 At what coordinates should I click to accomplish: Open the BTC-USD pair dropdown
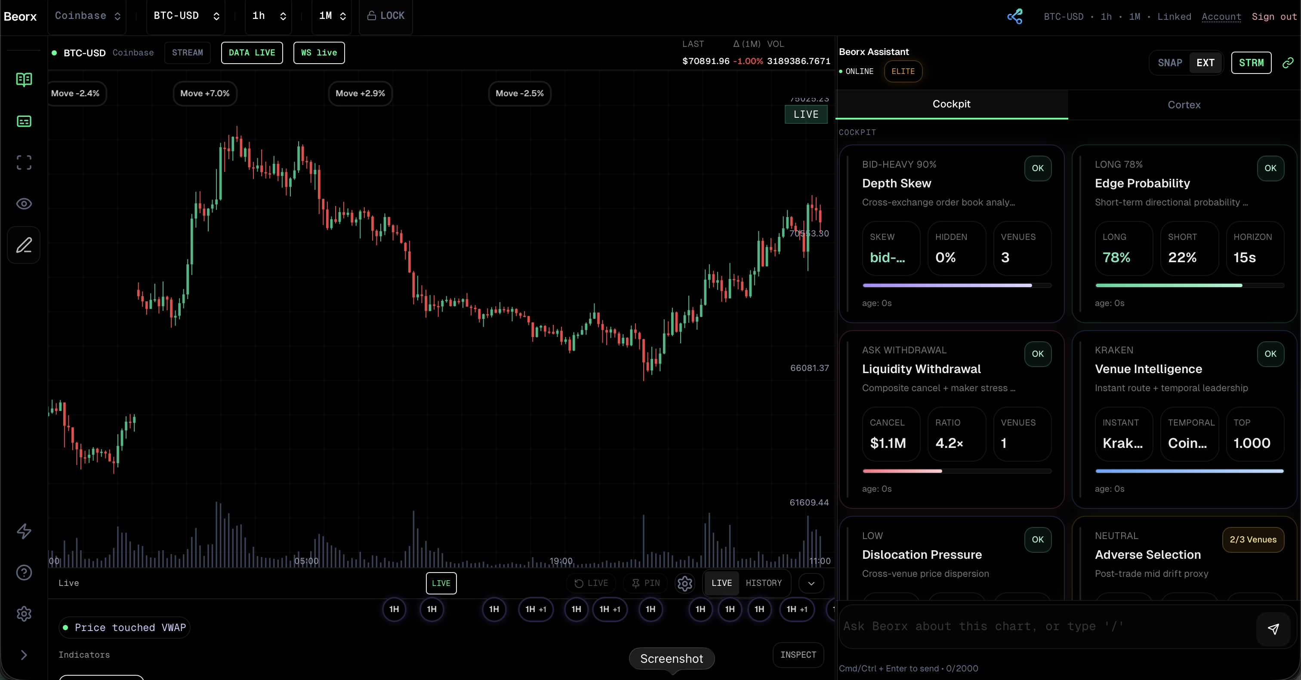tap(186, 15)
